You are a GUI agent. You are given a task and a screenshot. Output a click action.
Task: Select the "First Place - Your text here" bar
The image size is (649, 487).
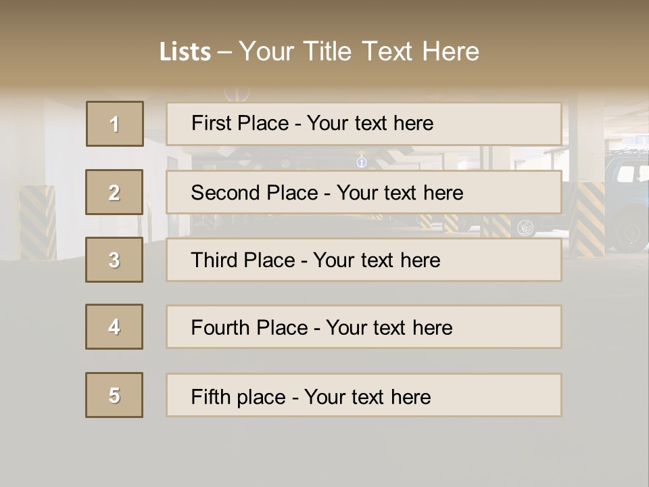click(364, 124)
